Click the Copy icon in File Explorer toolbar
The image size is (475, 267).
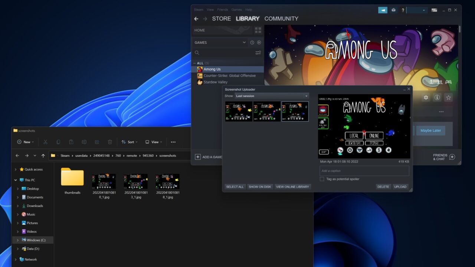coord(58,142)
